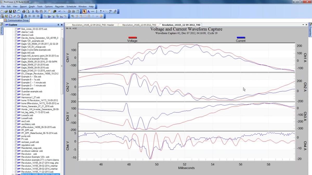The width and height of the screenshot is (312, 175).
Task: Check the box for Bob_Jones_03-02-2015.xsb
Action: tap(16, 29)
